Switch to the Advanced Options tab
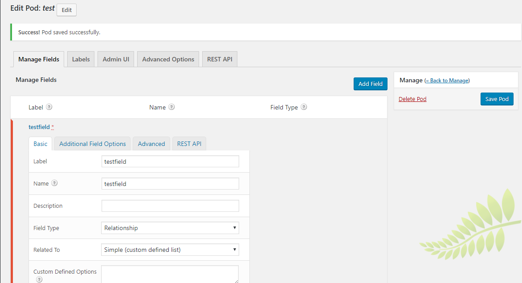The width and height of the screenshot is (522, 283). (168, 59)
